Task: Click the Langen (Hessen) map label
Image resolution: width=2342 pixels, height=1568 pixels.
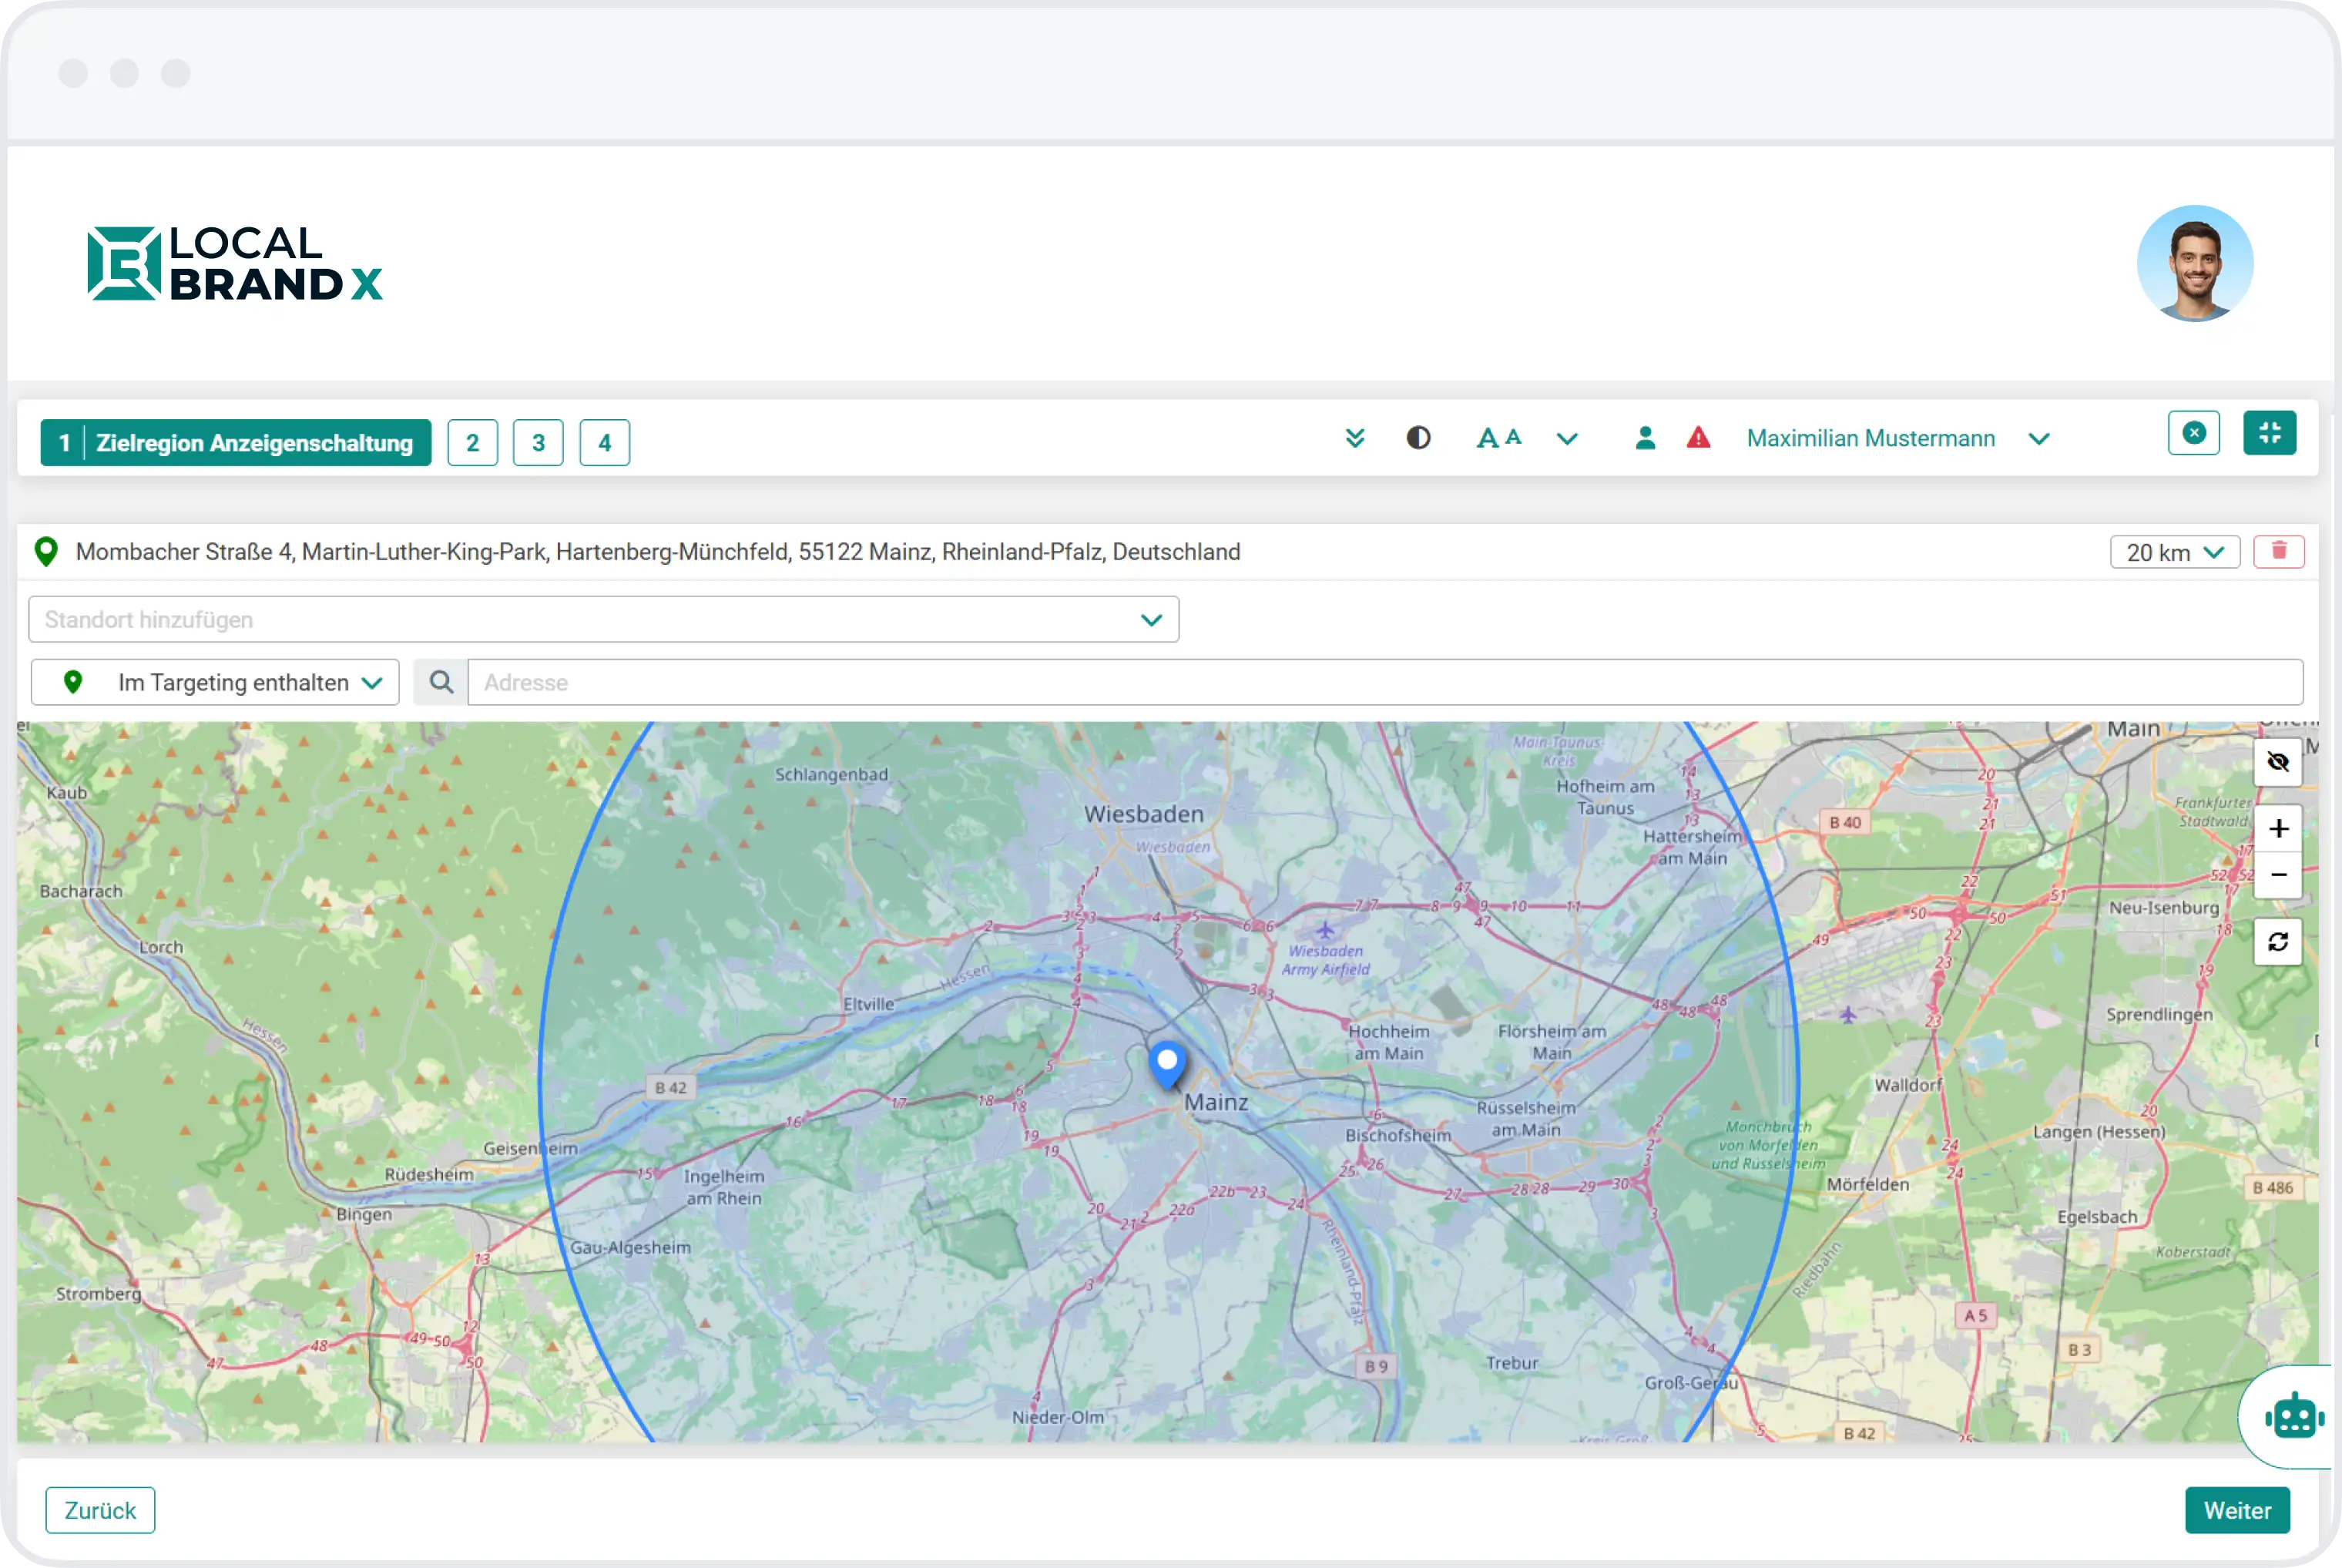Action: pyautogui.click(x=2099, y=1132)
